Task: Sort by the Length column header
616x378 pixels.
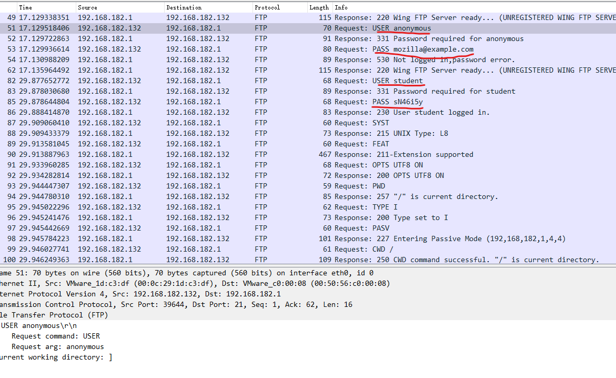Action: [320, 7]
